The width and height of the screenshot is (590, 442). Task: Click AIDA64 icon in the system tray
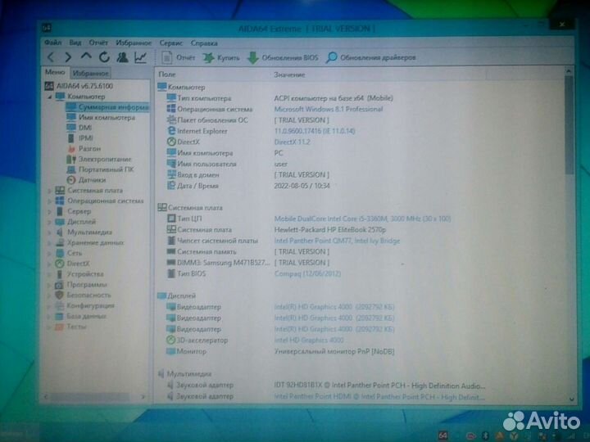tap(442, 435)
